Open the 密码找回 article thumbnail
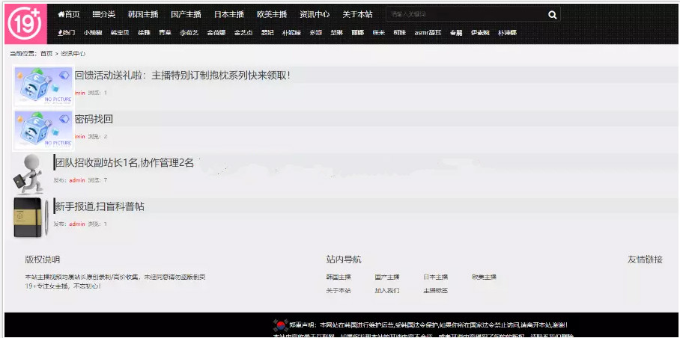 (44, 129)
